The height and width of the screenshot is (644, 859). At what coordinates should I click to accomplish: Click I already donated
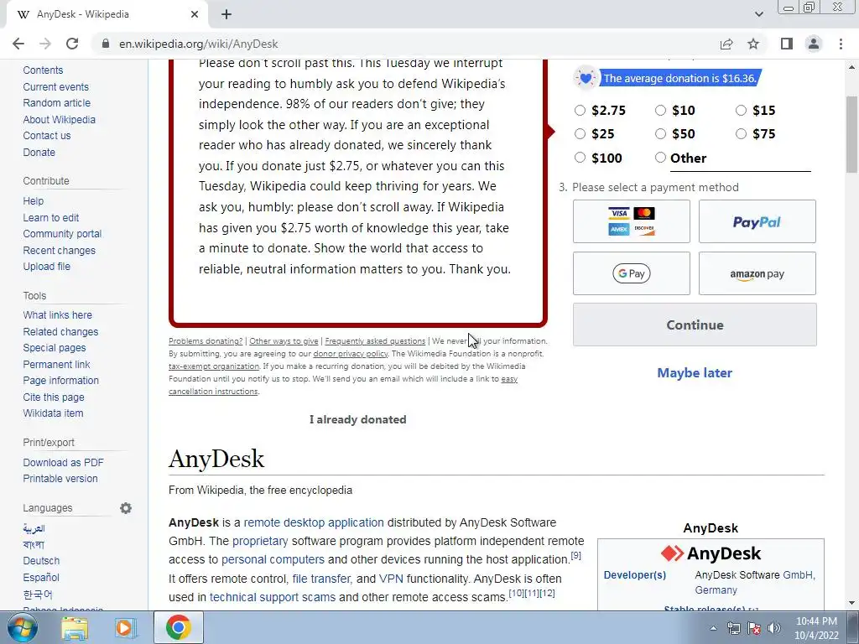coord(357,419)
